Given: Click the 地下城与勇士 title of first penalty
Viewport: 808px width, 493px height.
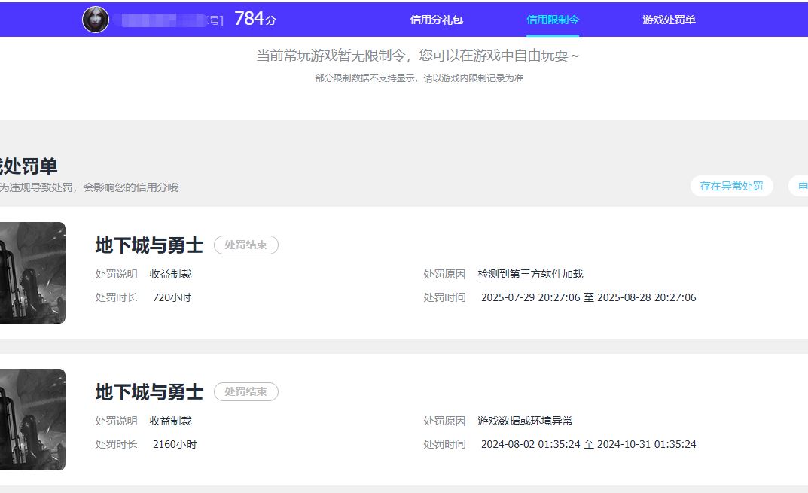Looking at the screenshot, I should [x=149, y=245].
